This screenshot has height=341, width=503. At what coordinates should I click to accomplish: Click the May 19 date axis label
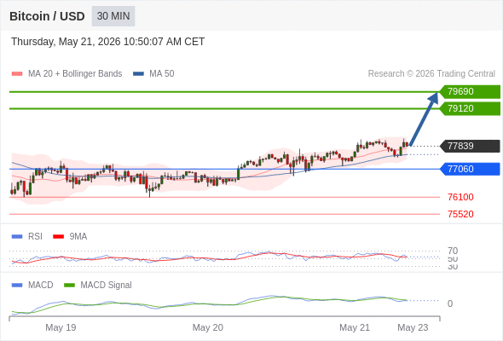tap(61, 327)
